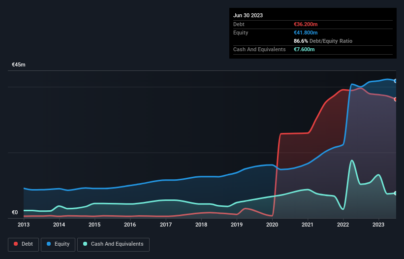Toggle the Equity series legend button
This screenshot has width=404, height=259.
(x=58, y=244)
